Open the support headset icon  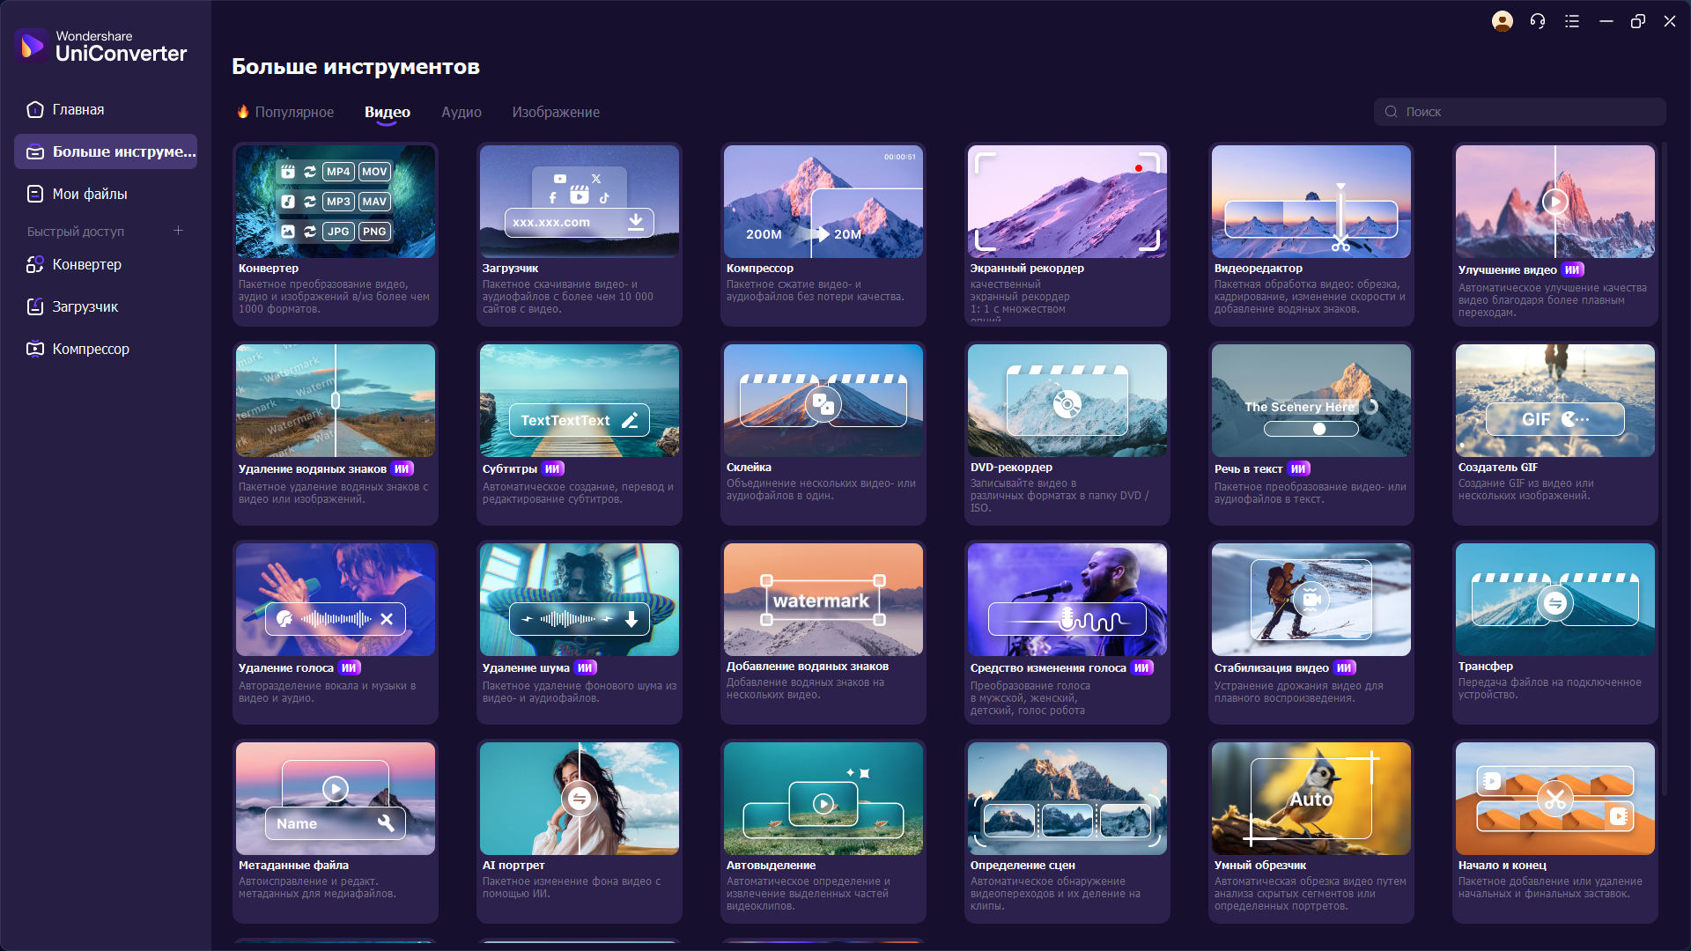1538,21
